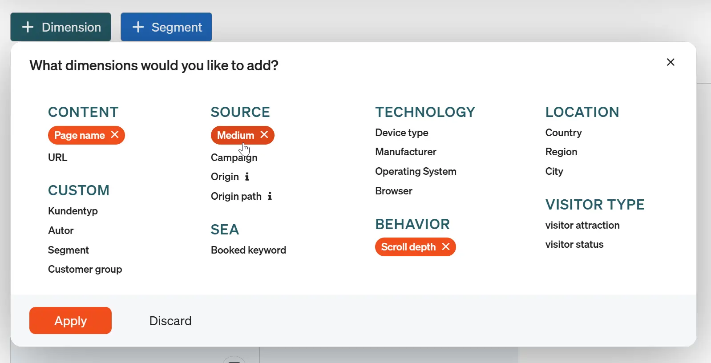Select Booked keyword under SEA
This screenshot has width=711, height=363.
tap(248, 250)
